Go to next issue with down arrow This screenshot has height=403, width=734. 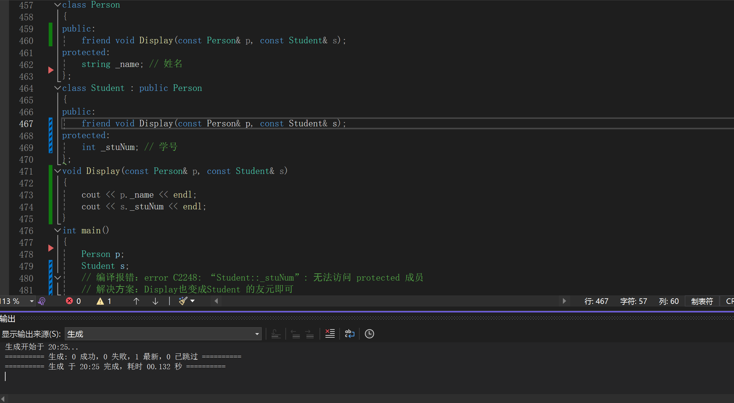155,301
